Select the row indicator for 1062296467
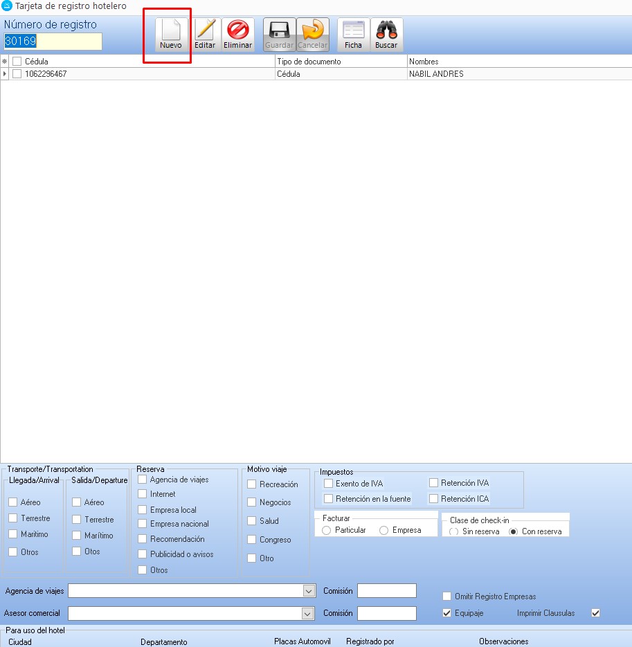The image size is (632, 647). 5,74
